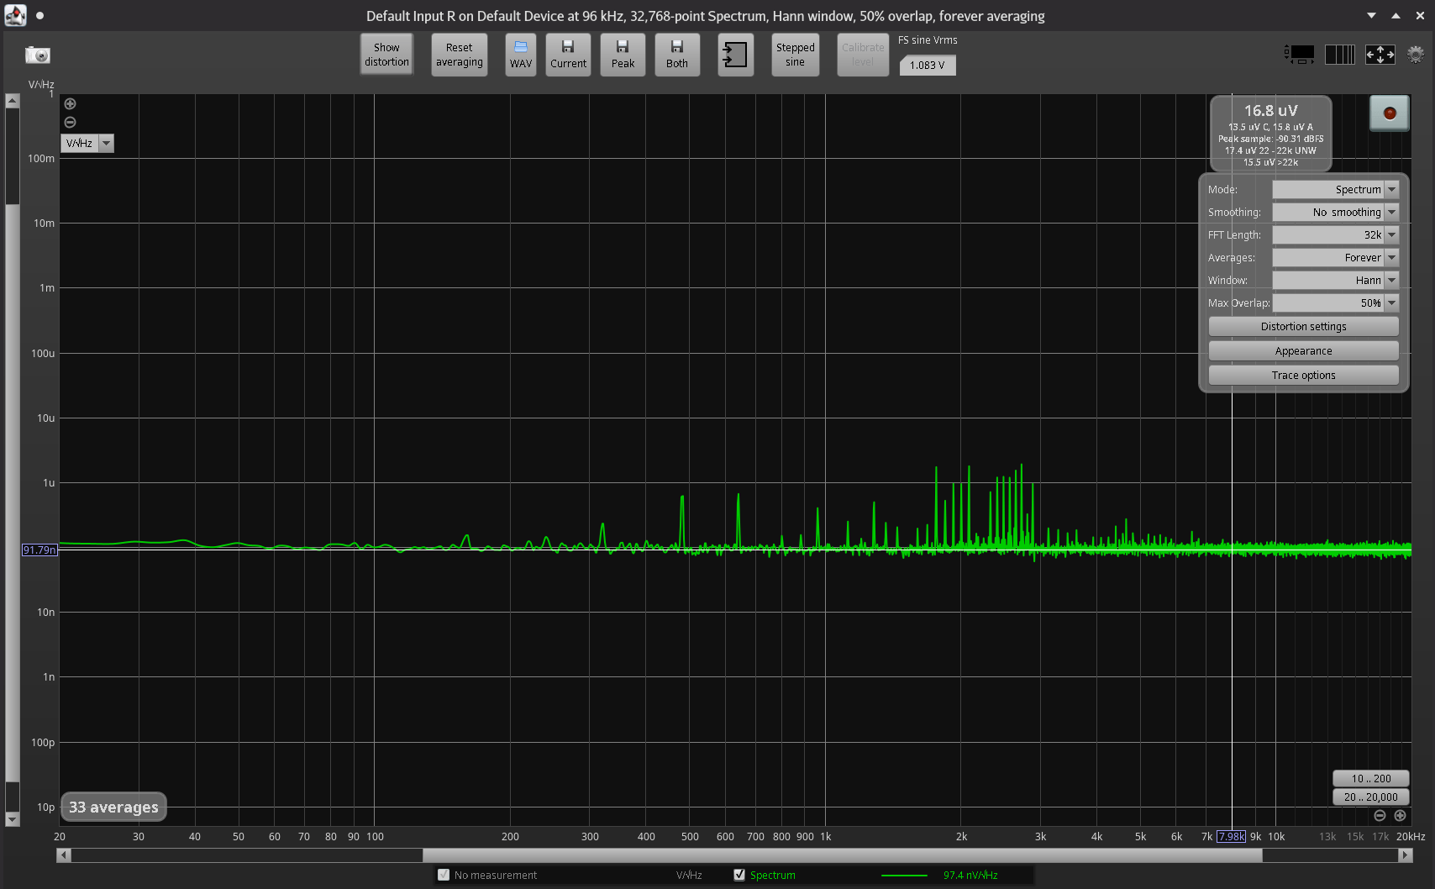Save spectrum to WAV file
The height and width of the screenshot is (889, 1435).
(521, 55)
